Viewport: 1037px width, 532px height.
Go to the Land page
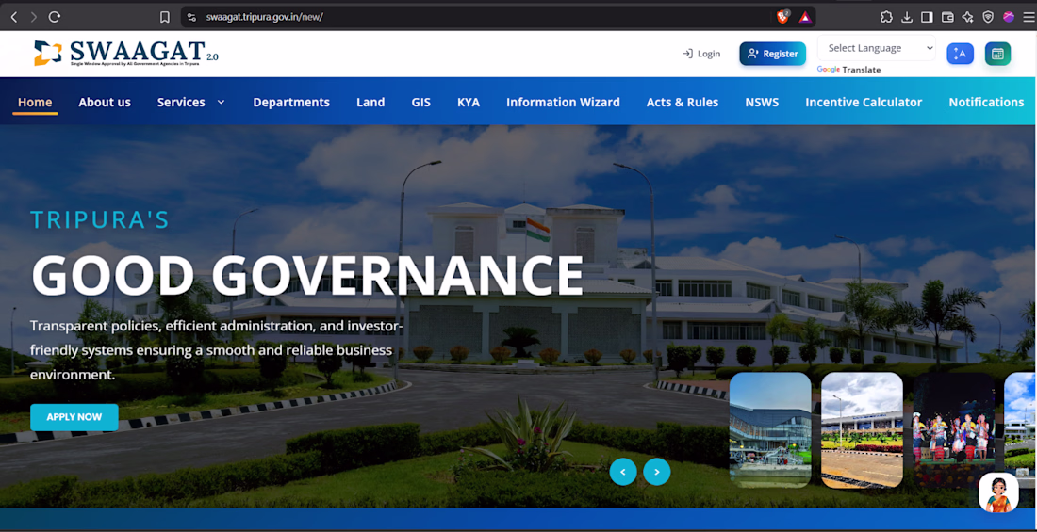pyautogui.click(x=370, y=102)
